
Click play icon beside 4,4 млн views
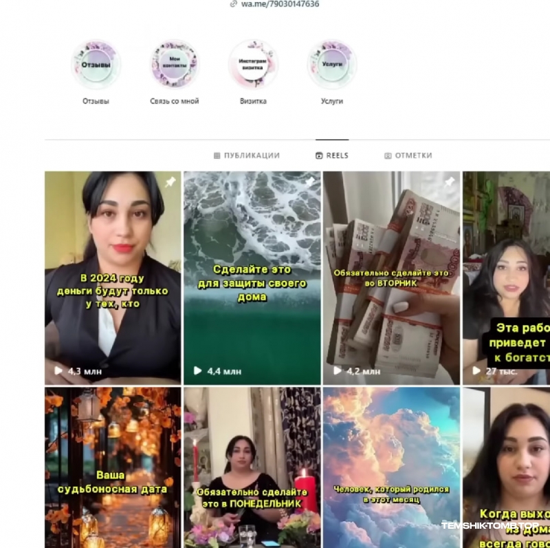tap(198, 370)
